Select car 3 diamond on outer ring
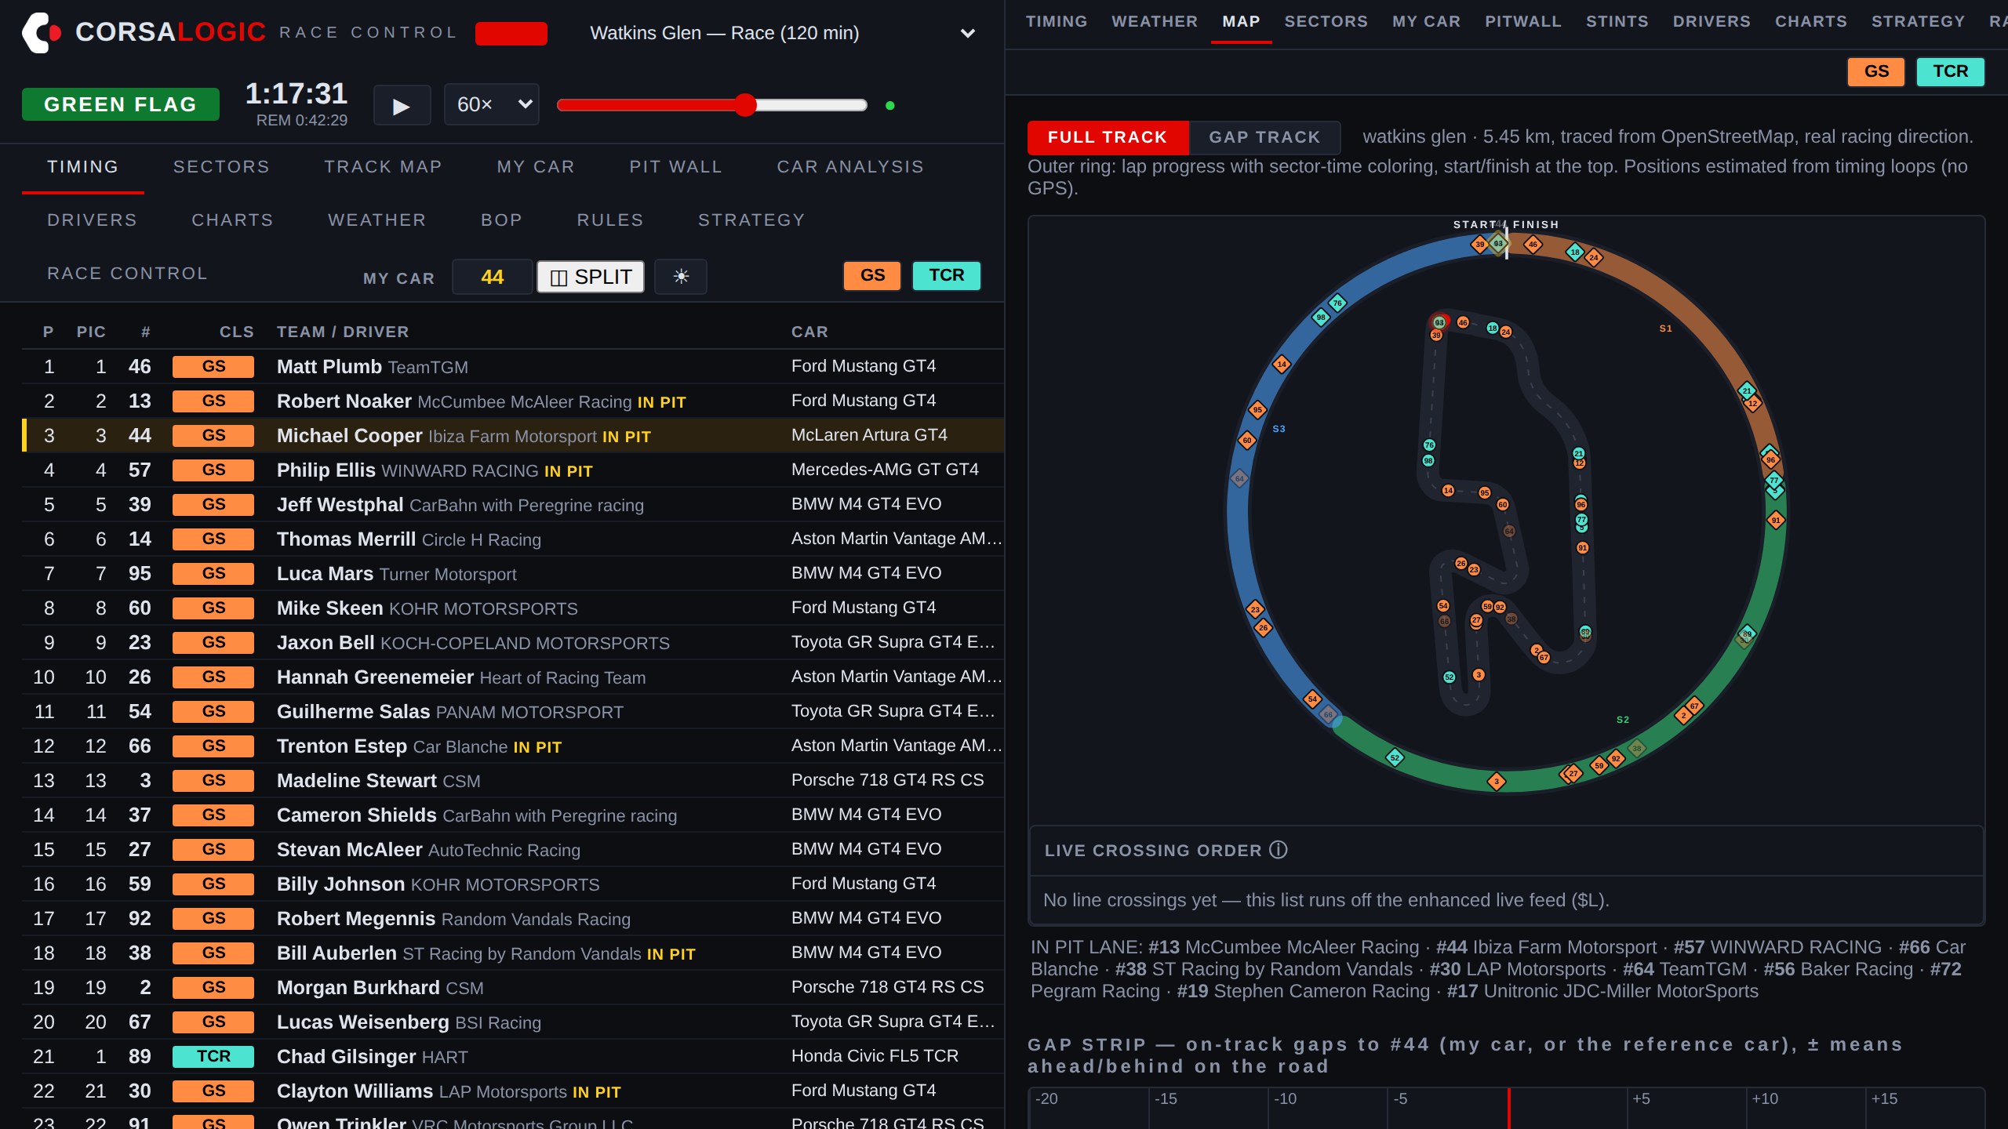This screenshot has height=1129, width=2008. pyautogui.click(x=1497, y=781)
